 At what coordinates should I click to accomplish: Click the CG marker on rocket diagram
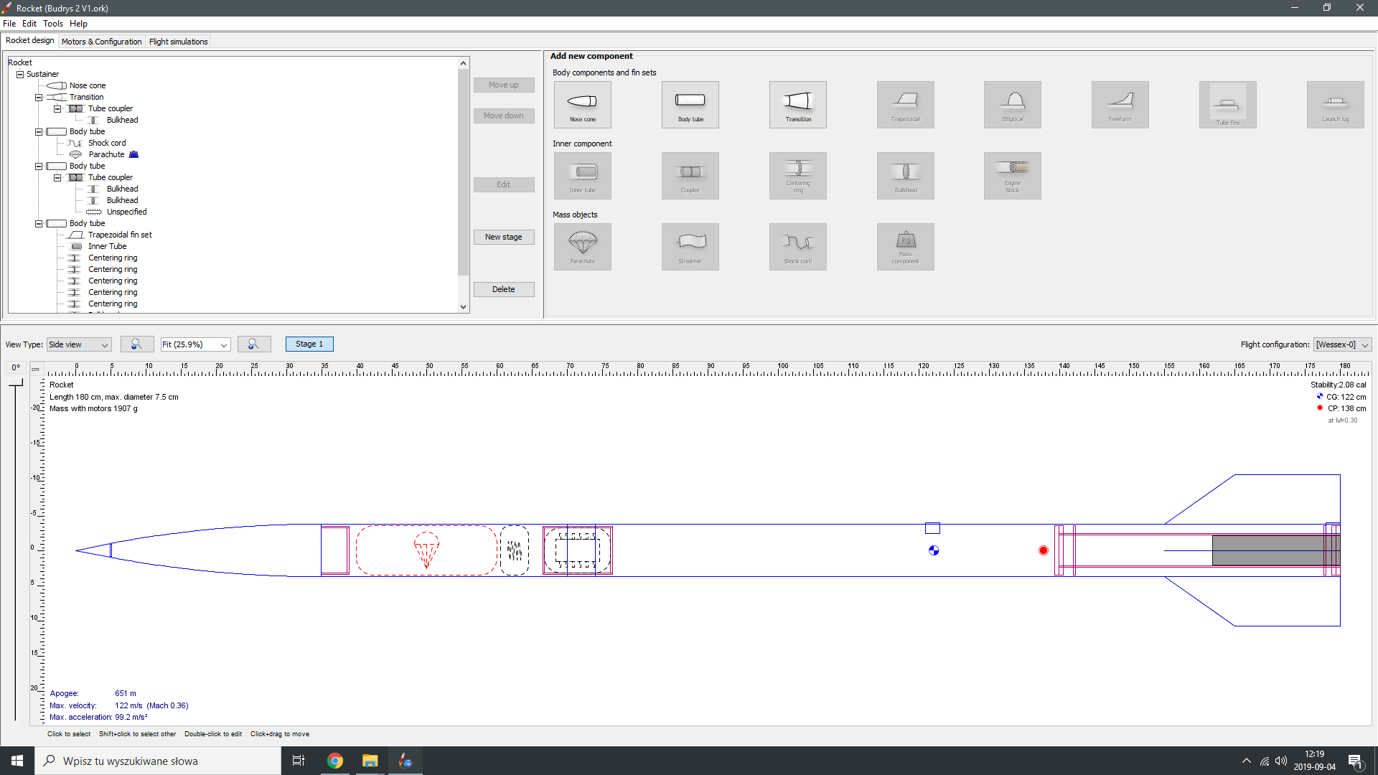click(934, 550)
